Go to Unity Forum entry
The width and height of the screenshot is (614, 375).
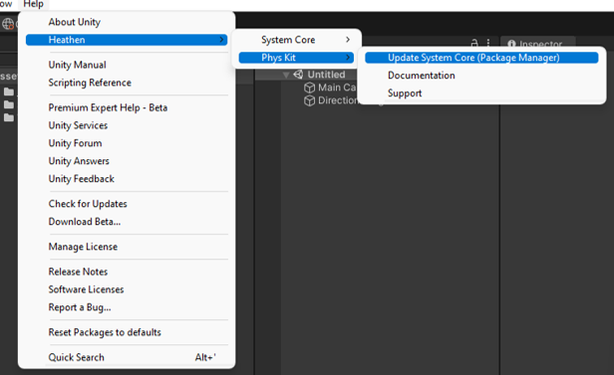75,143
